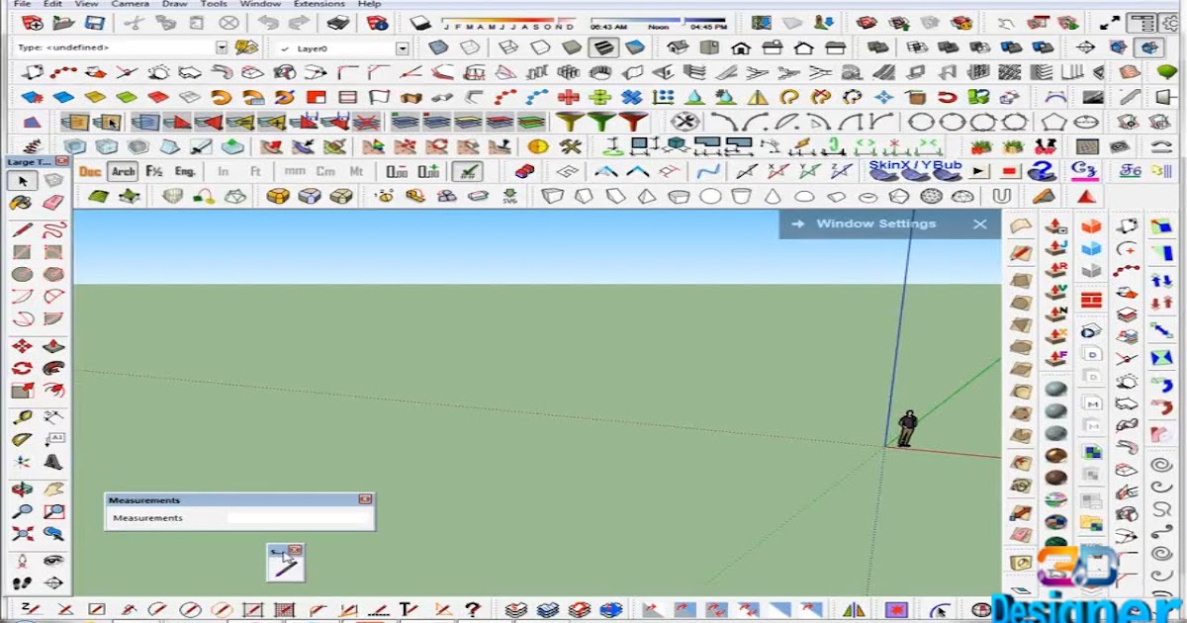Click the F½ fractional units button

click(154, 172)
